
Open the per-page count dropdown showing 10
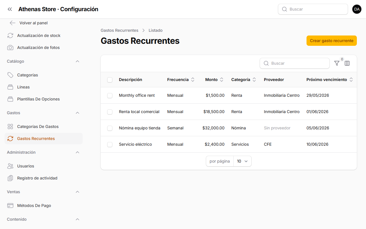242,161
